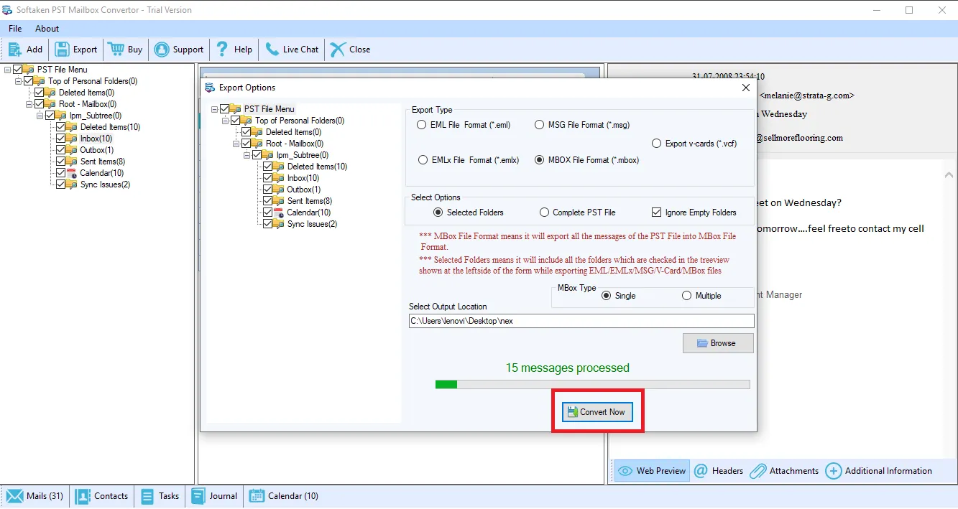Open the File menu

(15, 29)
